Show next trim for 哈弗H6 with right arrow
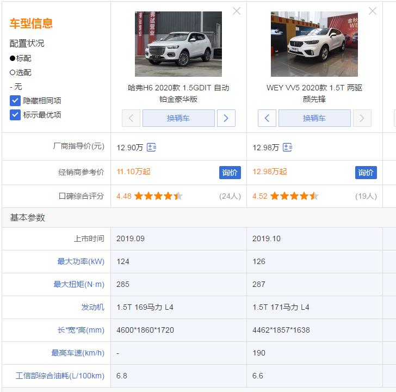Viewport: 396px width, 392px height. 226,118
